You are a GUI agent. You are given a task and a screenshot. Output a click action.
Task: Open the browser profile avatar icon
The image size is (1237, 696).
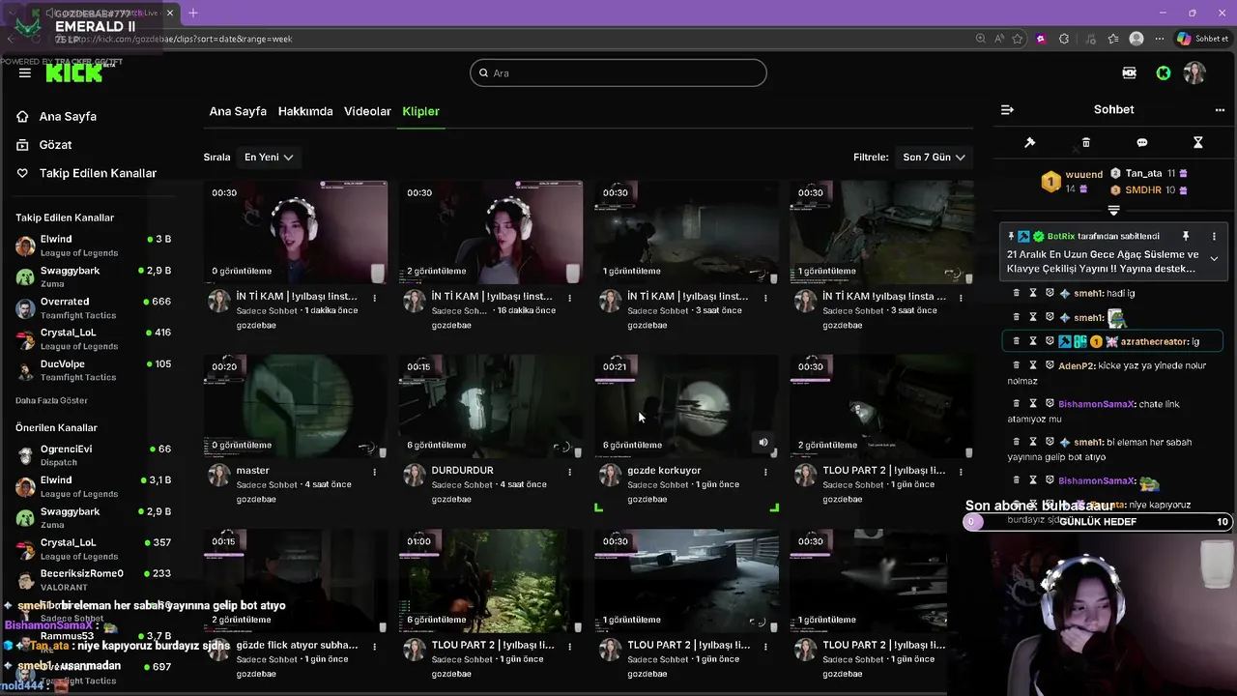click(x=1136, y=39)
